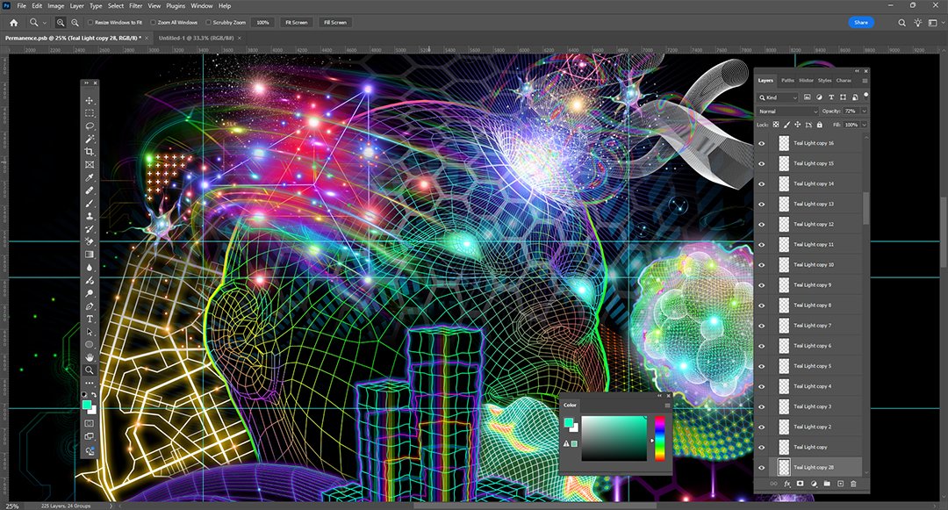The image size is (948, 510).
Task: Click the 100% zoom button
Action: coord(262,22)
